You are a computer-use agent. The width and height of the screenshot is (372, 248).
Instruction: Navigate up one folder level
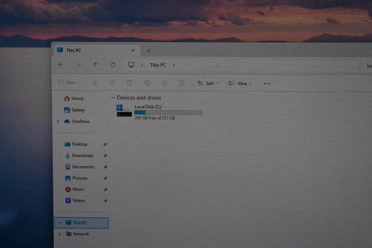(95, 65)
